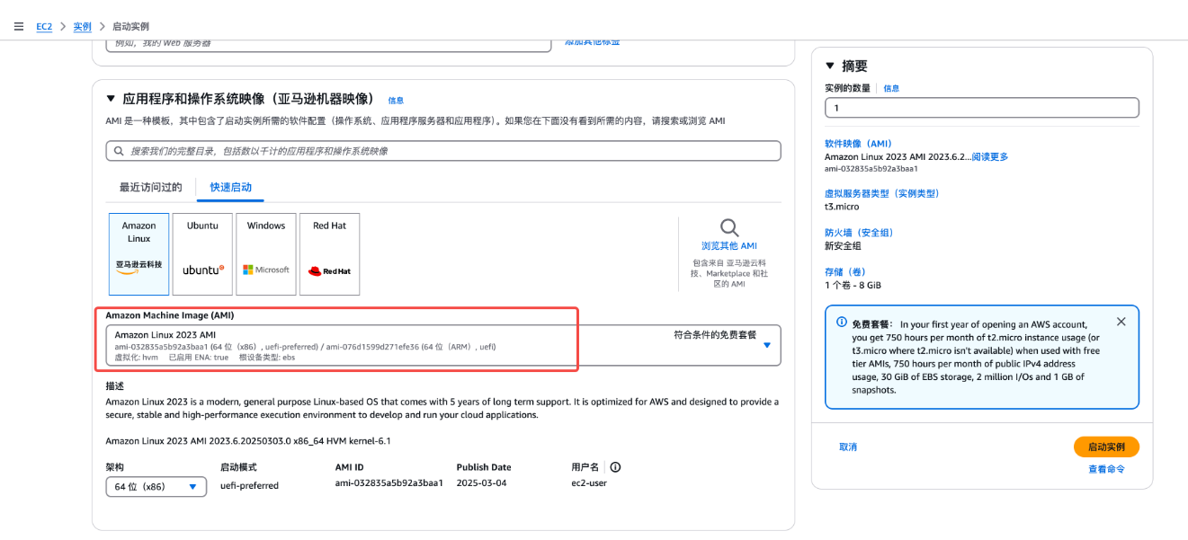The height and width of the screenshot is (540, 1188).
Task: Click the 亚马逊云科技 logo
Action: 139,267
